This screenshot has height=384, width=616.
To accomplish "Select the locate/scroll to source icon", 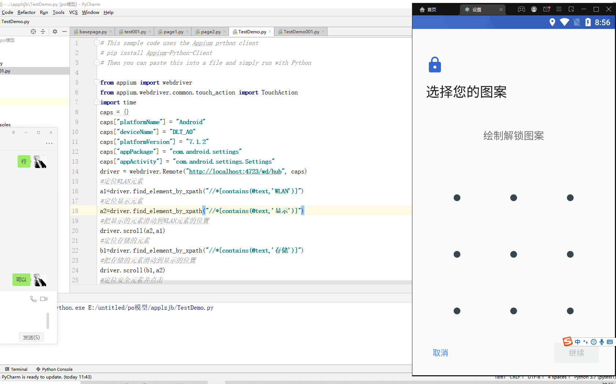I will pyautogui.click(x=33, y=31).
